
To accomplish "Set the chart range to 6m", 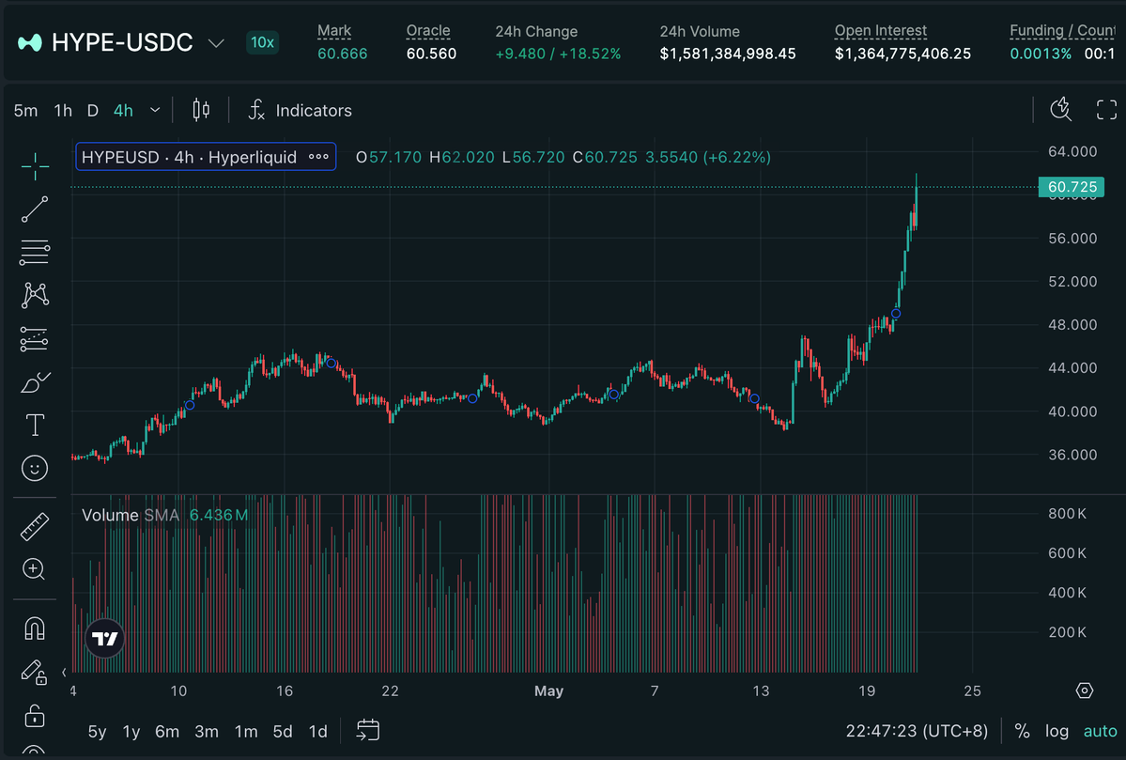I will (167, 731).
